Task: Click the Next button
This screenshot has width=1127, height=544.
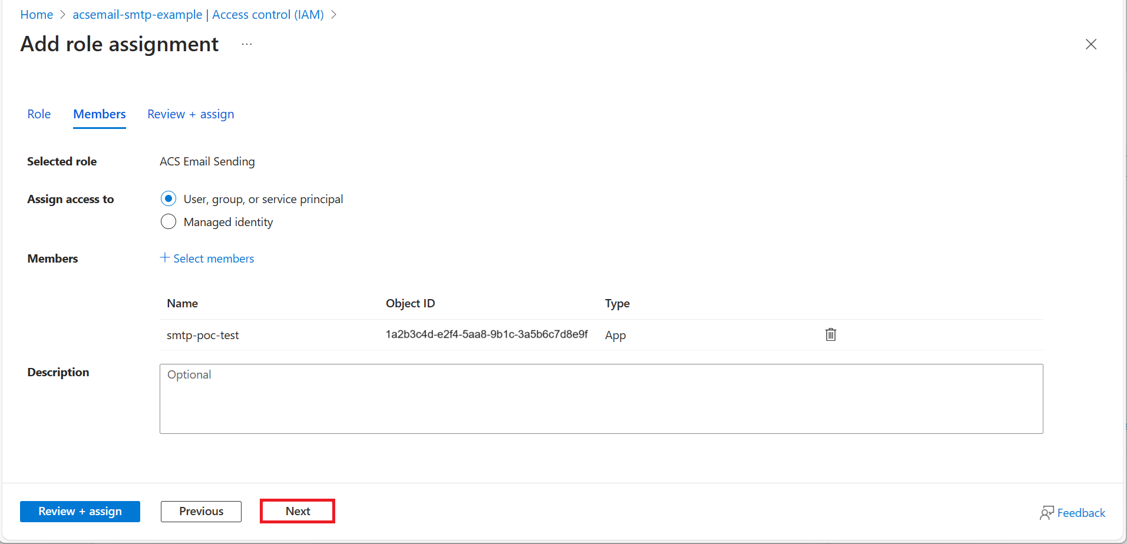Action: (297, 510)
